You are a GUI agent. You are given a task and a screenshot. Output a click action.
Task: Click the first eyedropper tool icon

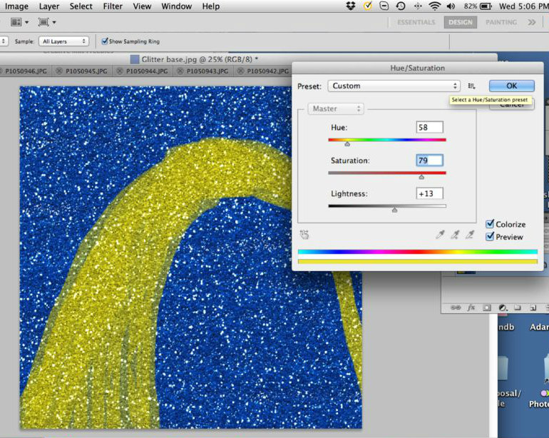tap(440, 235)
